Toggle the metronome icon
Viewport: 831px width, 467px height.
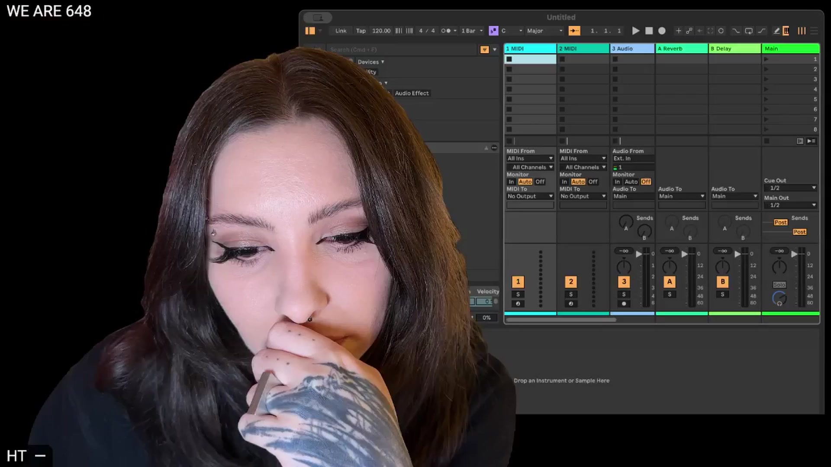tap(446, 31)
